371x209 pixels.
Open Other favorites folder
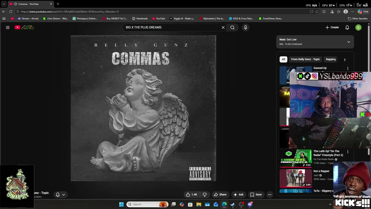click(358, 19)
